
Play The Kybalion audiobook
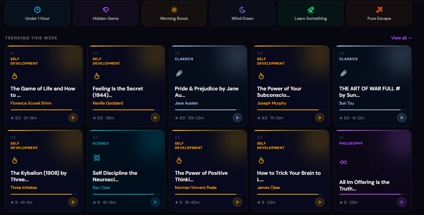click(x=73, y=202)
